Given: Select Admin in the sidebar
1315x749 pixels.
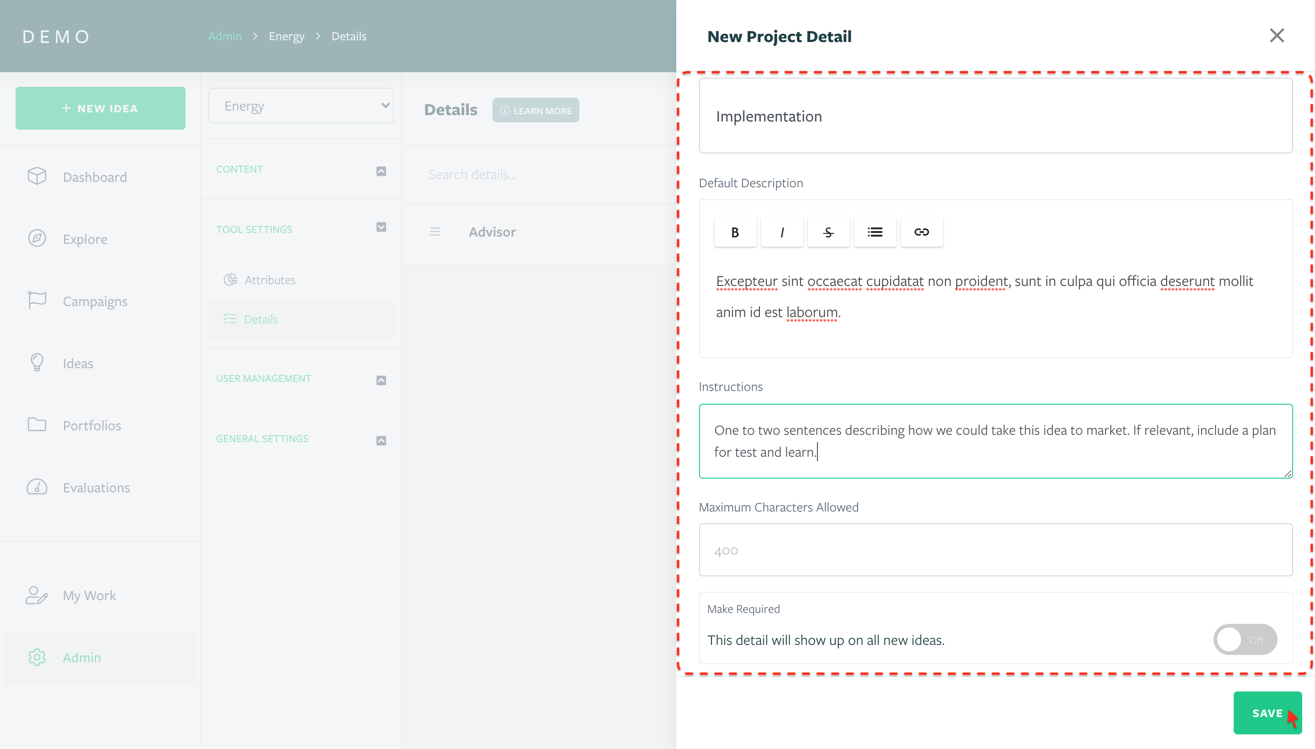Looking at the screenshot, I should [101, 658].
